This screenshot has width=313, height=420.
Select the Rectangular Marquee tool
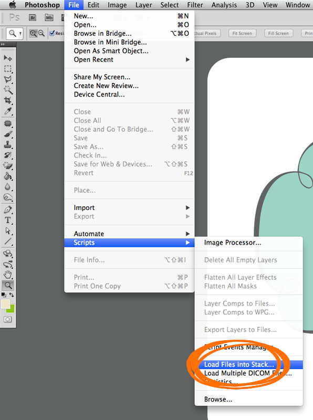pos(8,69)
